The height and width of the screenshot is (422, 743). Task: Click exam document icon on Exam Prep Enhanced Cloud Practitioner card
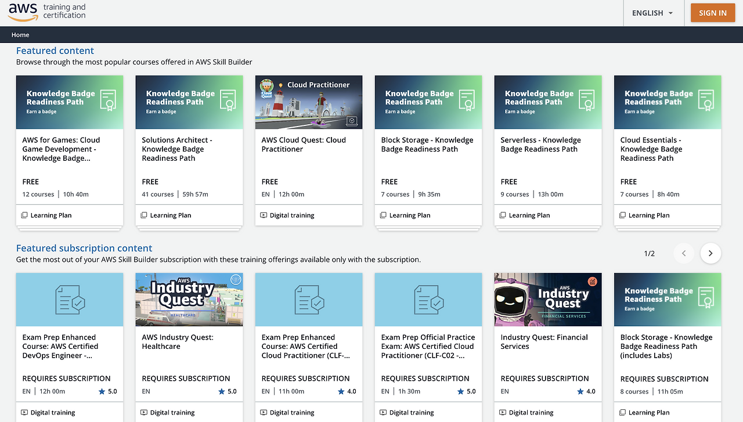309,300
